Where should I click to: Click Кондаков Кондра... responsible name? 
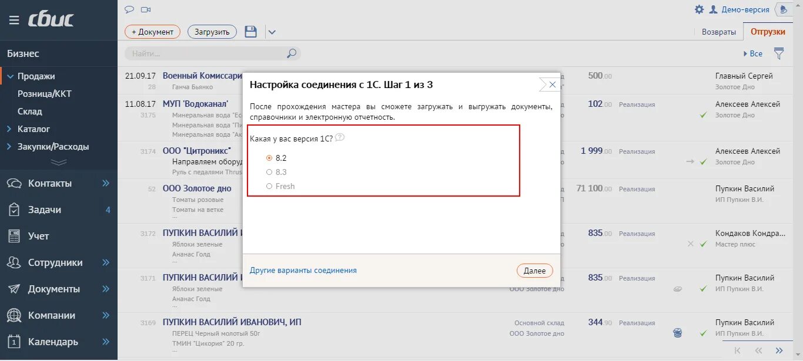[751, 233]
